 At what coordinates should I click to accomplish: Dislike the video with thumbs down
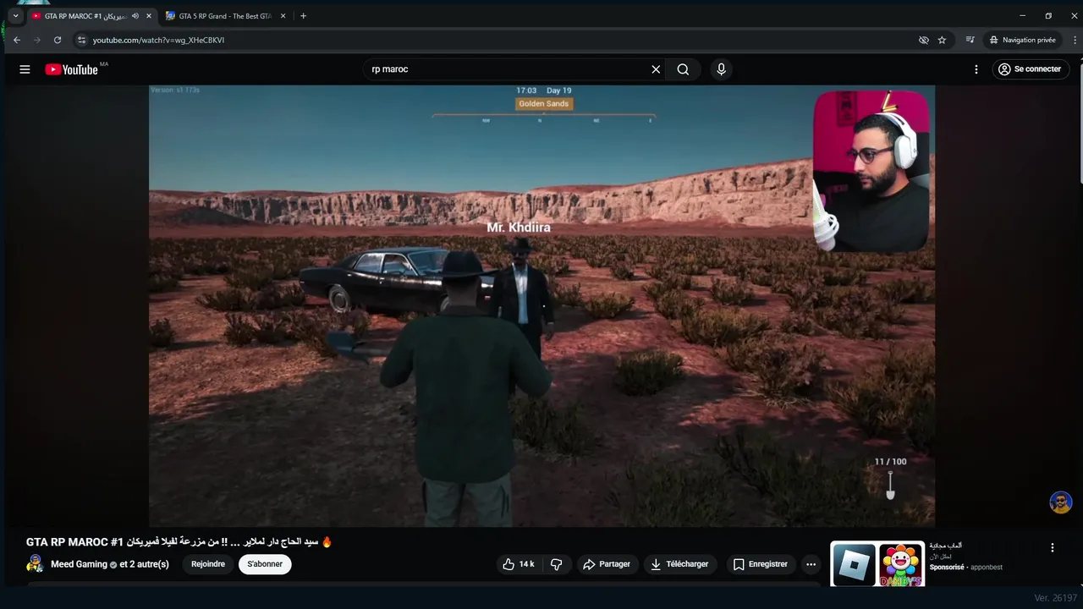pyautogui.click(x=557, y=564)
